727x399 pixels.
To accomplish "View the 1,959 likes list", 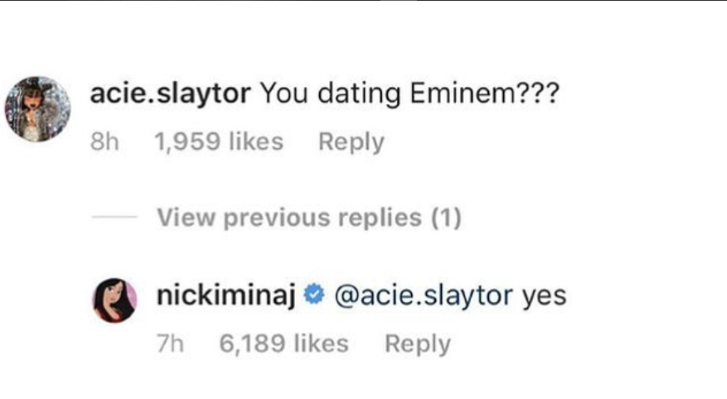I will 219,142.
